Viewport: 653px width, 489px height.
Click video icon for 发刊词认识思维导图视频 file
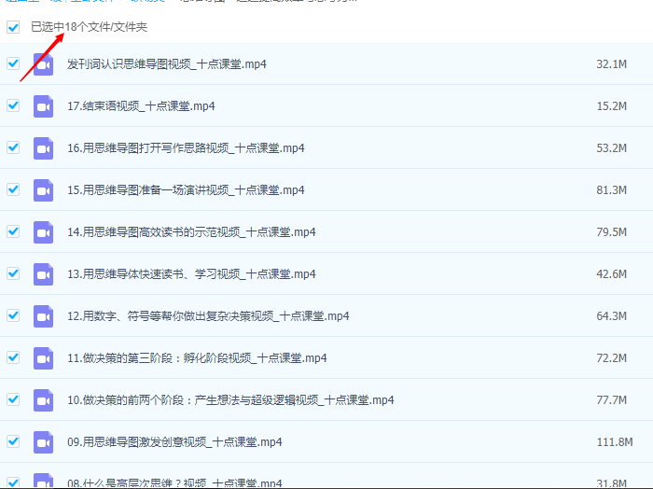point(43,64)
